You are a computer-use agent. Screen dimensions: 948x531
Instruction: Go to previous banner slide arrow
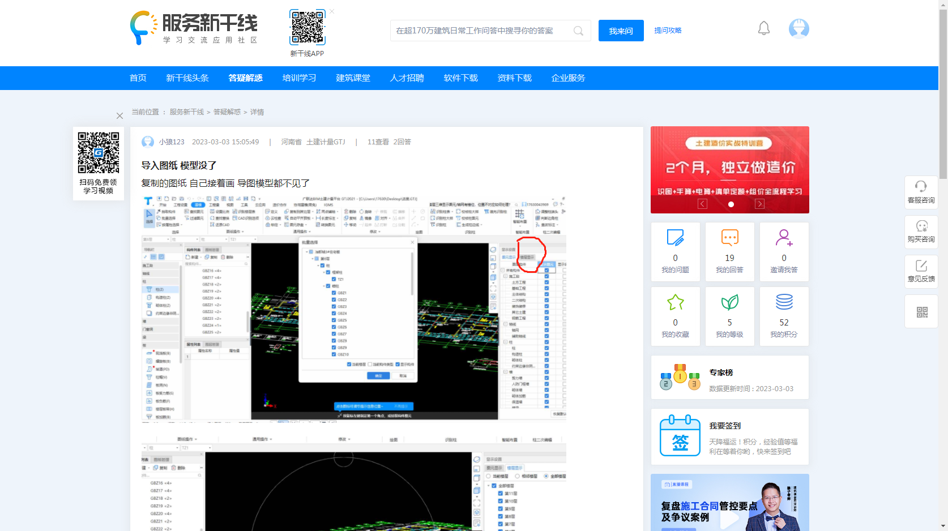[x=702, y=204]
